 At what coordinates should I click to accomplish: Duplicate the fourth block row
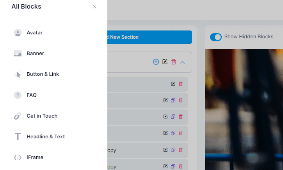point(173,133)
